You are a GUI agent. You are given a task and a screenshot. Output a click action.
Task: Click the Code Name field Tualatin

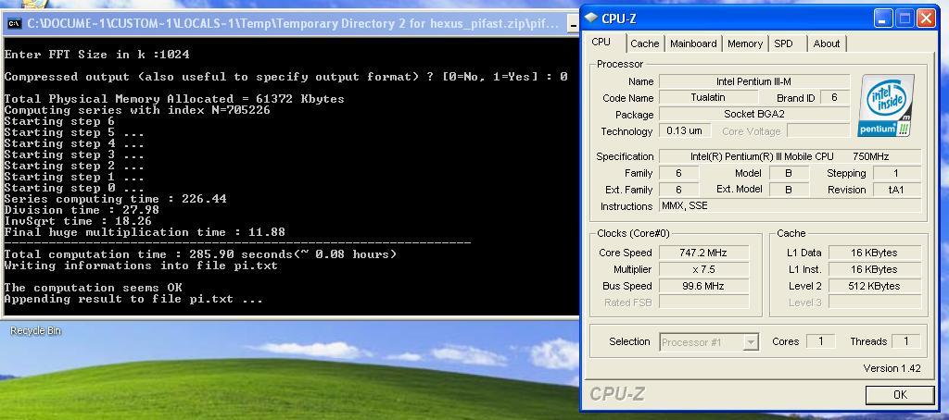coord(708,97)
